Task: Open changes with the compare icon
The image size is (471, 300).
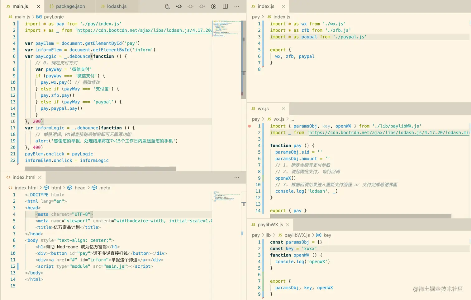Action: pos(167,6)
